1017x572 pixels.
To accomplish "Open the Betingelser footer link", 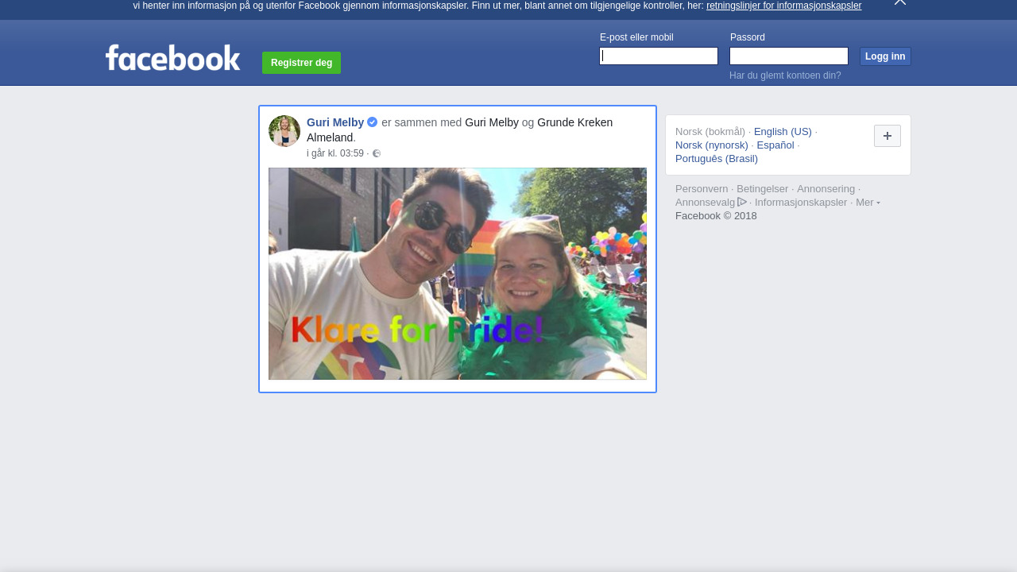I will pyautogui.click(x=763, y=189).
